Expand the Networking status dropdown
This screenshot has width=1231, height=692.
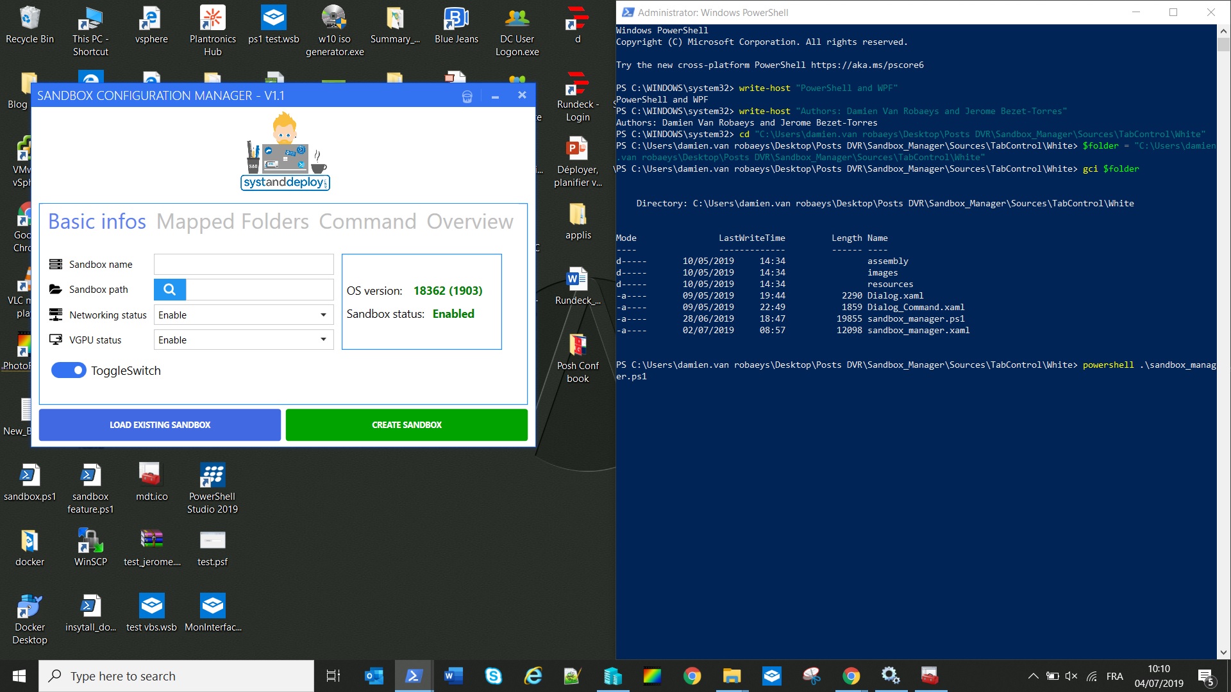point(323,315)
